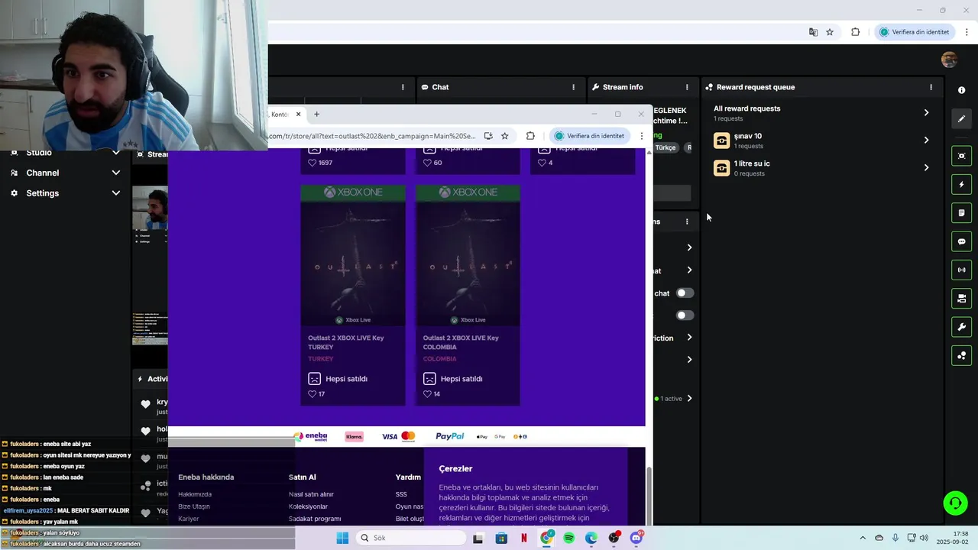Open the Stream info panel options menu

tap(687, 87)
